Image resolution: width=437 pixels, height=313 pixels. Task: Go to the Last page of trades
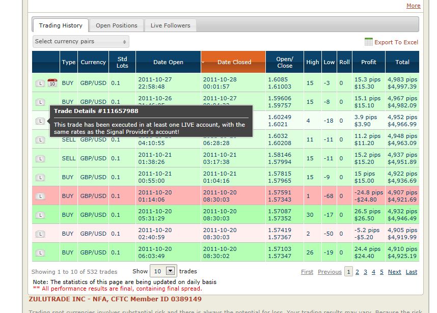pyautogui.click(x=412, y=272)
